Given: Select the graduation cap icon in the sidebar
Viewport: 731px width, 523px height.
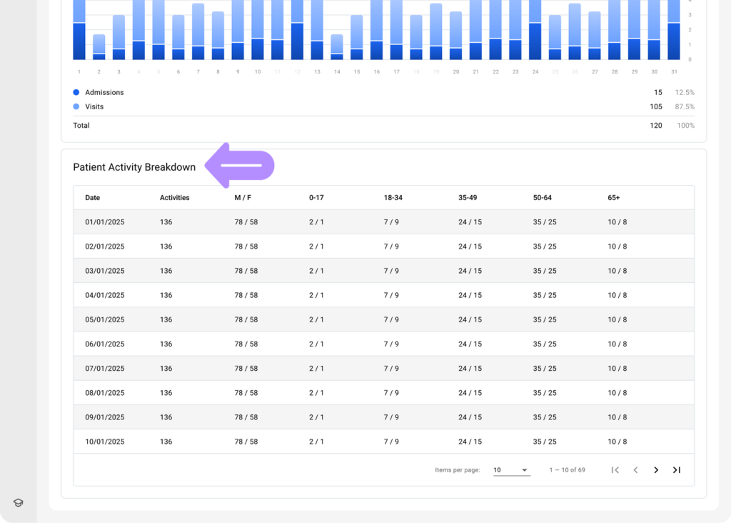Looking at the screenshot, I should click(17, 502).
